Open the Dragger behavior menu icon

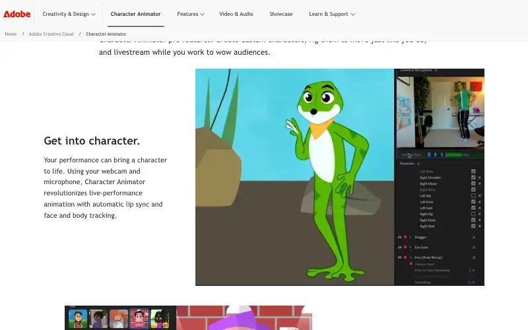point(474,237)
